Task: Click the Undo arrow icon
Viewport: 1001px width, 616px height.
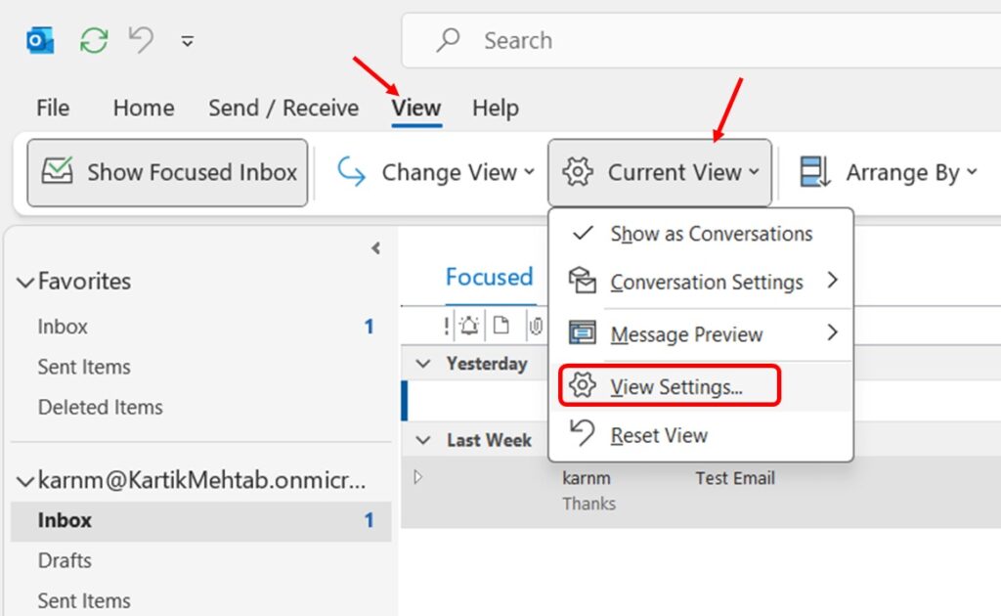Action: pos(141,40)
